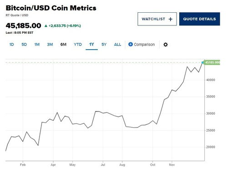Screen dimensions: 227x172
Task: Switch chart to 5D range
Action: click(24, 45)
